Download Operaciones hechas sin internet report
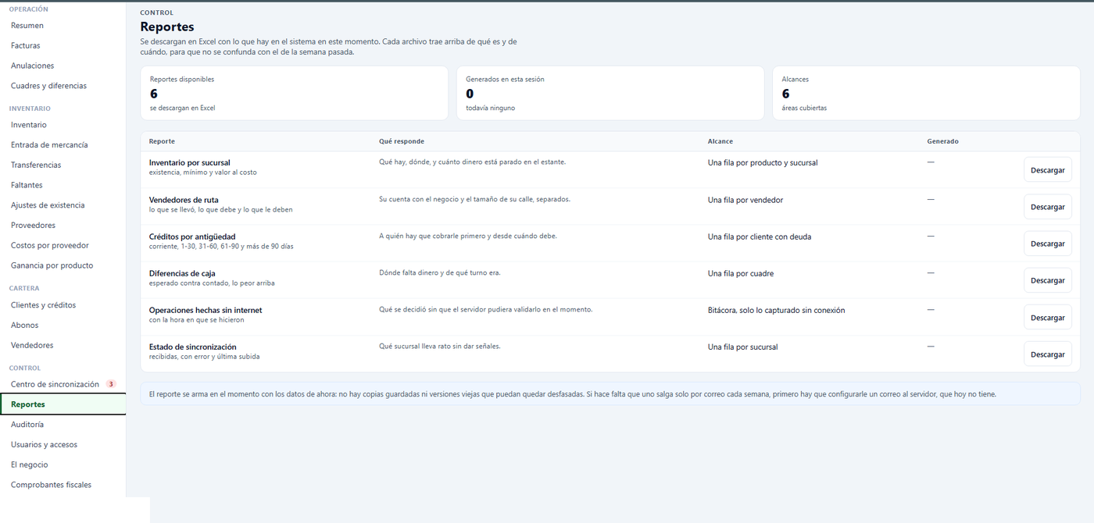This screenshot has height=523, width=1094. pos(1048,318)
